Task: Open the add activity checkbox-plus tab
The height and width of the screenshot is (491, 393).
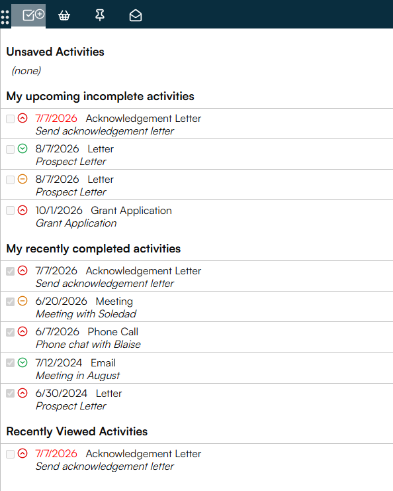Action: [x=34, y=15]
